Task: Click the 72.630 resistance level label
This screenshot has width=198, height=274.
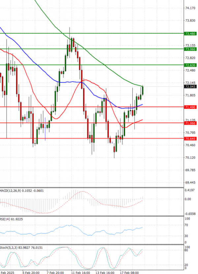Action: coord(190,65)
